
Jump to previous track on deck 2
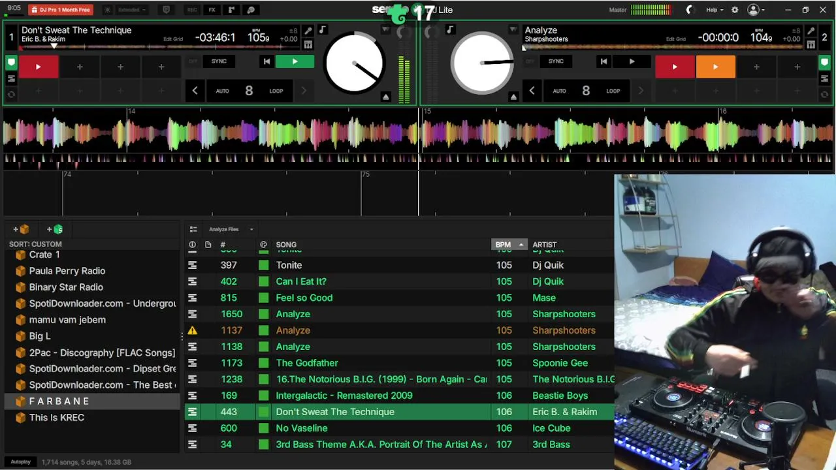pos(603,61)
